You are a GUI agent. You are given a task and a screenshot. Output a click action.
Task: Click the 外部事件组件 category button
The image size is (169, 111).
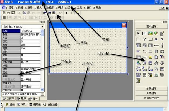[151, 98]
